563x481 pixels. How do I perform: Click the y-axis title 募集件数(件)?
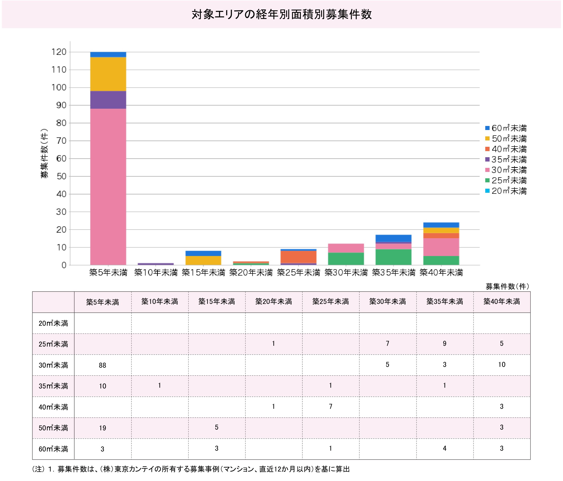[x=44, y=153]
